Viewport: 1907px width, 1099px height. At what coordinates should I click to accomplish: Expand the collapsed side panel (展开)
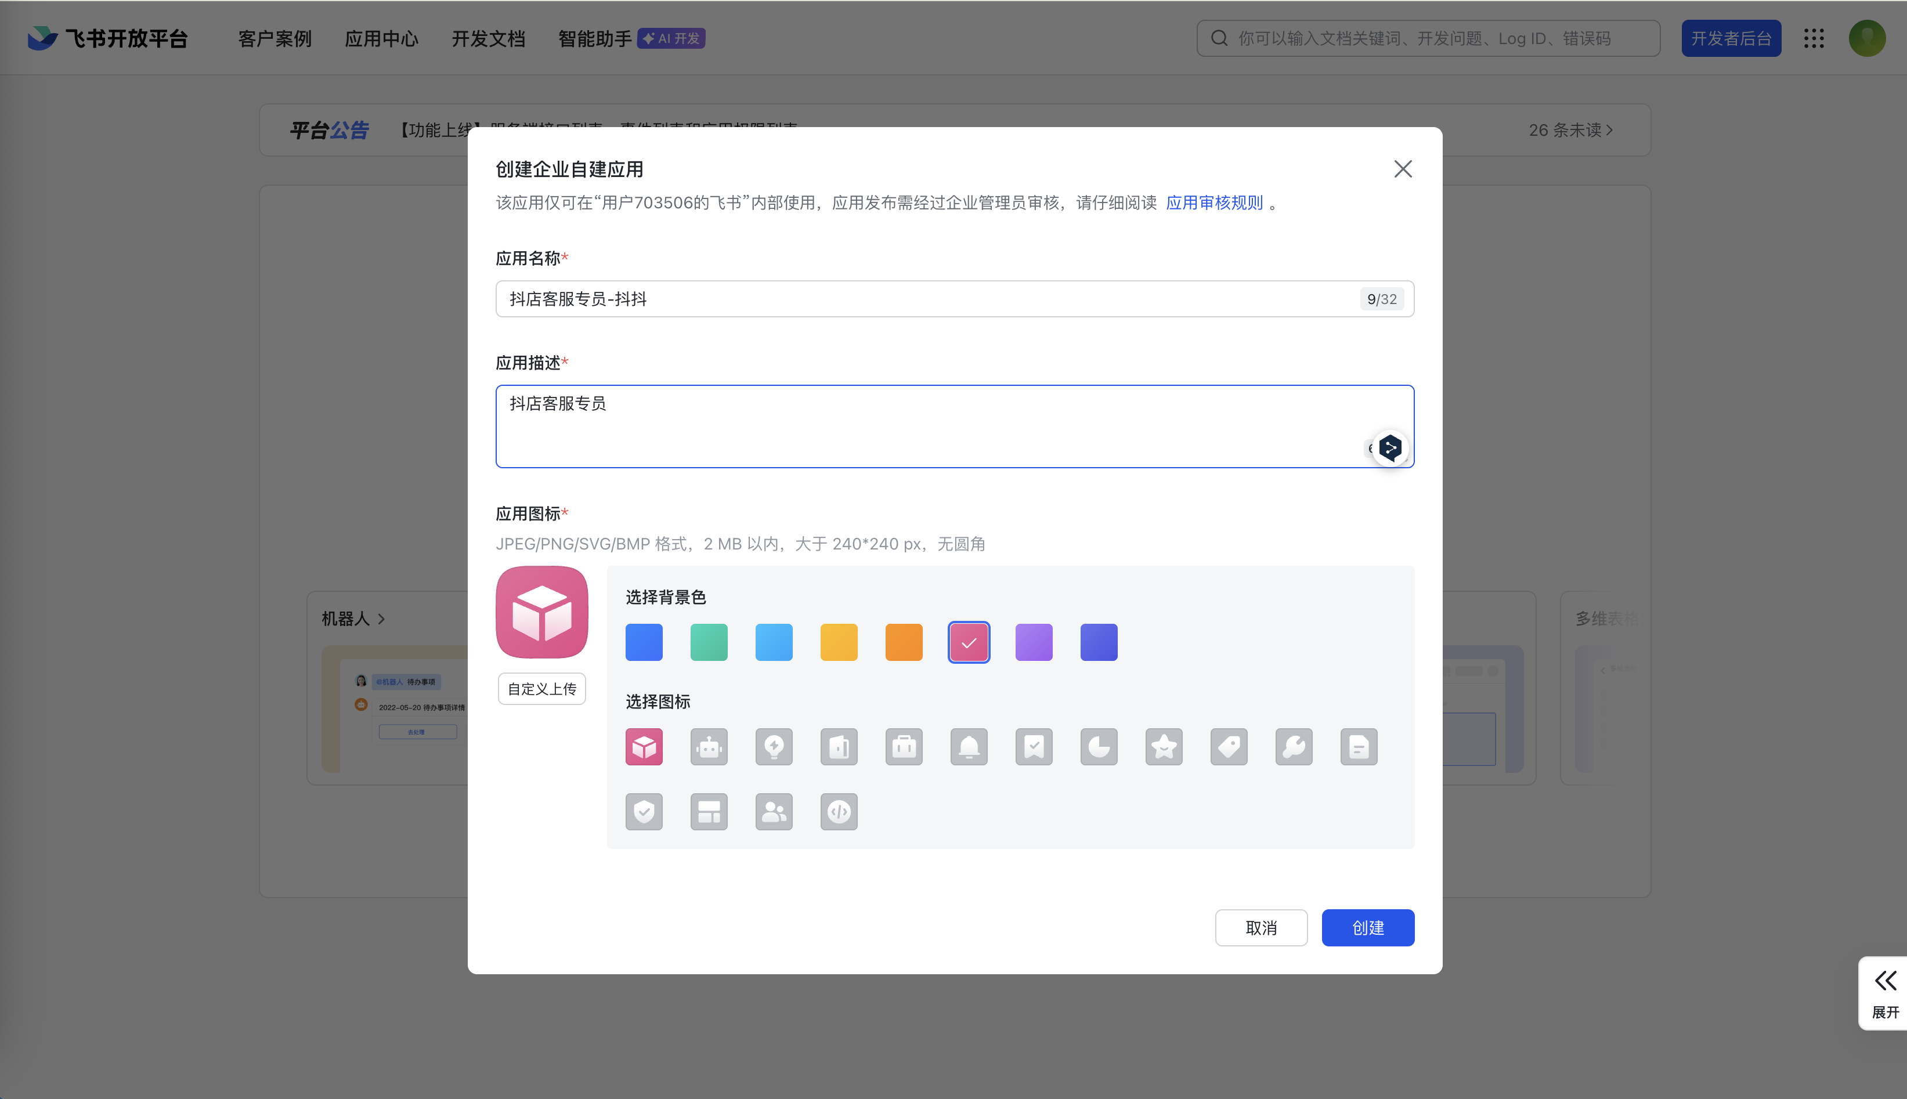[x=1884, y=993]
